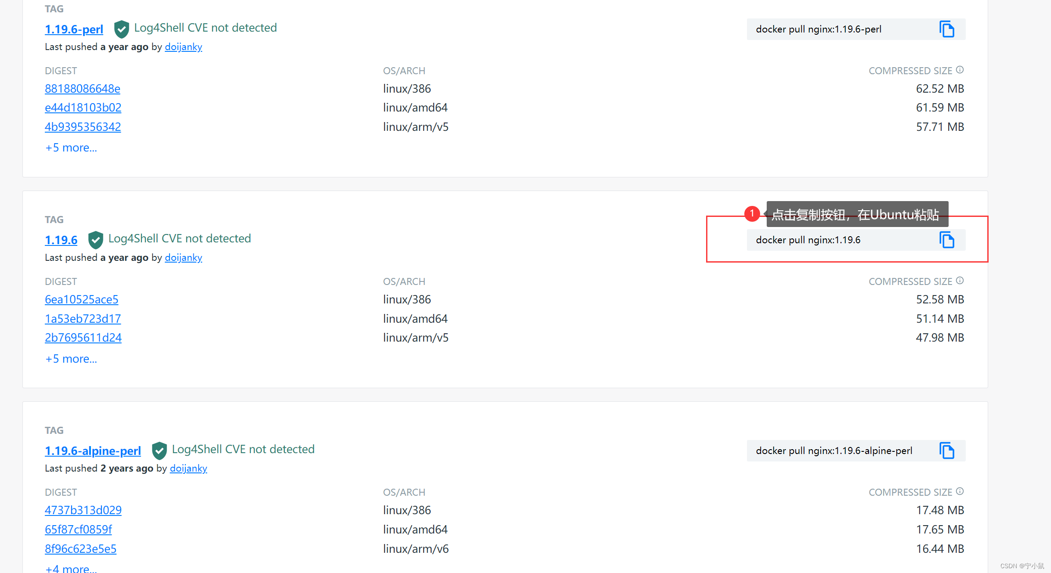Click the docker pull nginx:1.19.6-alpine-perl command text
Screen dimensions: 1051x573
[x=834, y=451]
